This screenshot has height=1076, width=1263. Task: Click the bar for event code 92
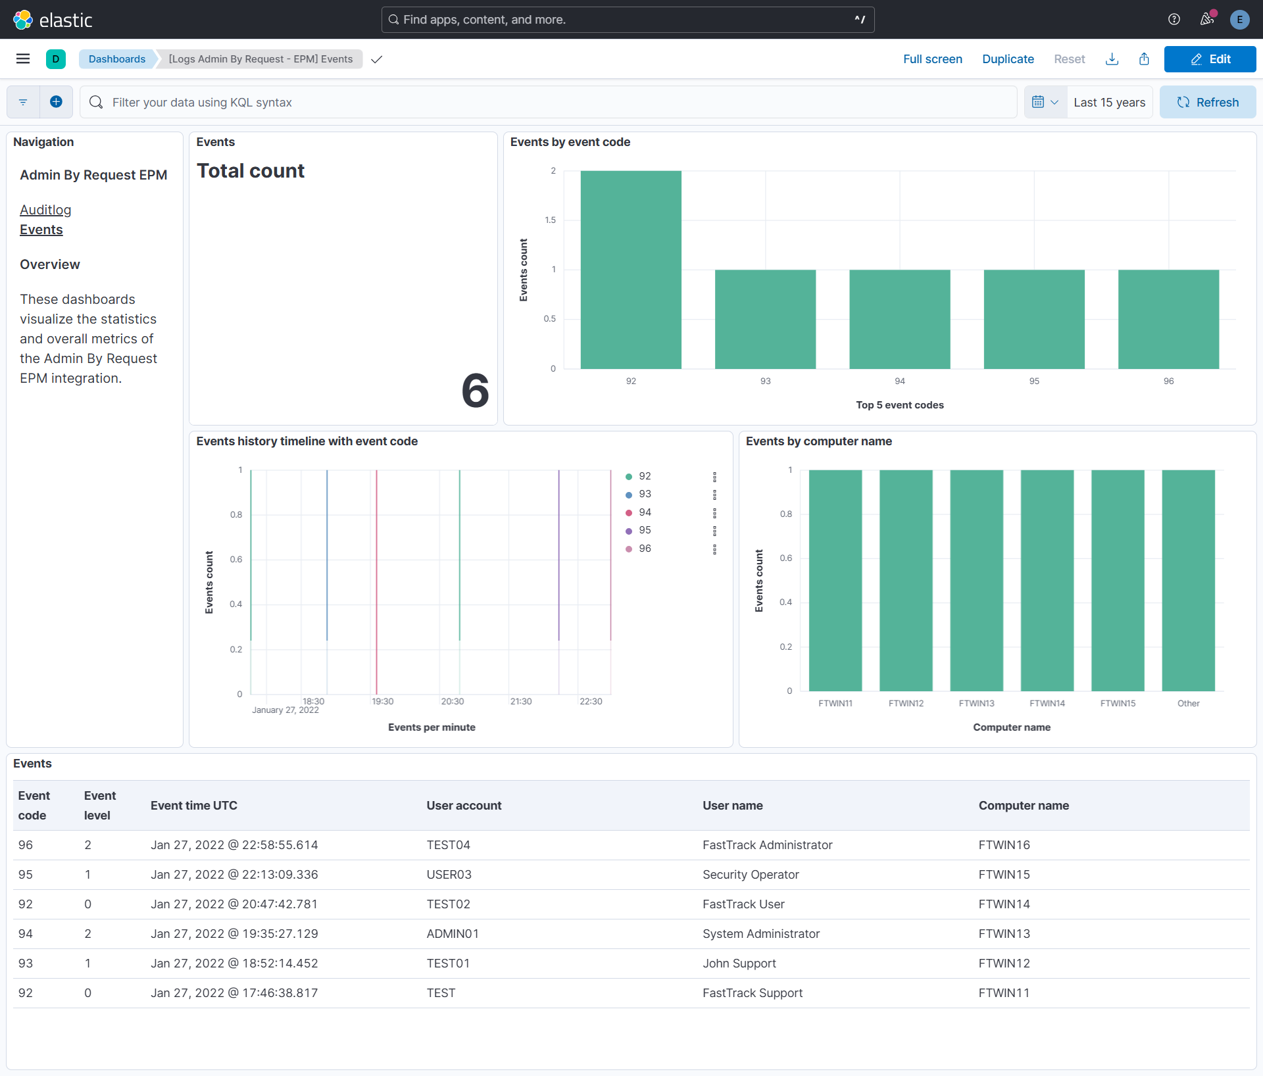[631, 270]
